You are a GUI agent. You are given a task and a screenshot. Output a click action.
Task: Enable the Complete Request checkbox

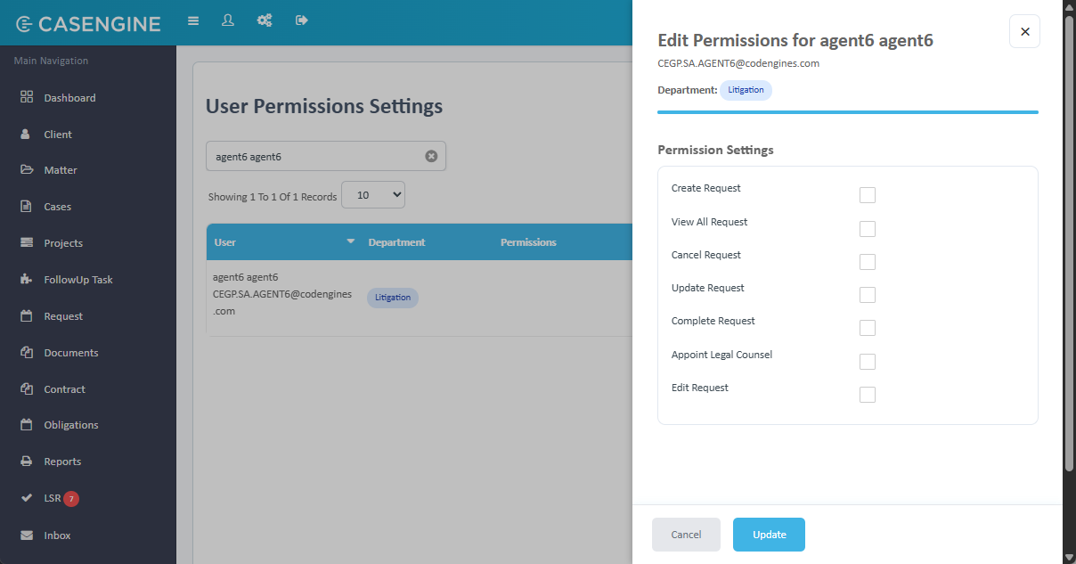click(x=868, y=328)
